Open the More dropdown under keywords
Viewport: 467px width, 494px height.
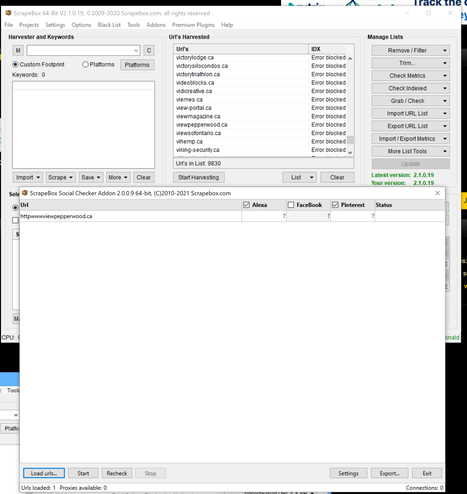118,177
